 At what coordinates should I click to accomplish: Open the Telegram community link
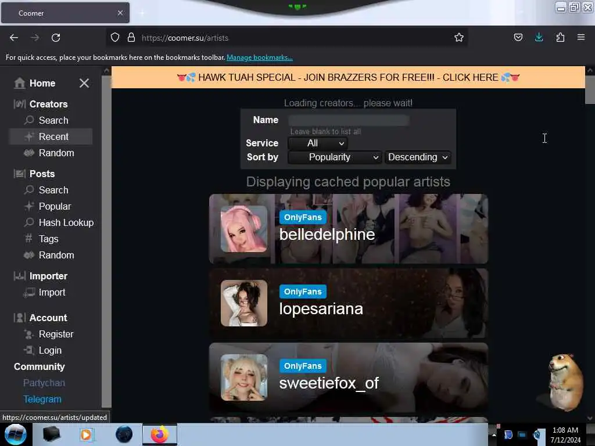[x=42, y=400]
